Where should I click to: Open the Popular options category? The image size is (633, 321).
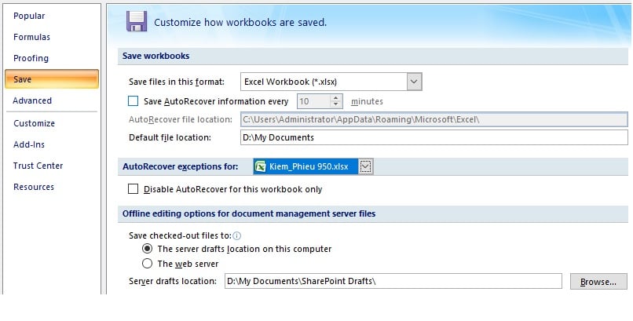pyautogui.click(x=29, y=16)
